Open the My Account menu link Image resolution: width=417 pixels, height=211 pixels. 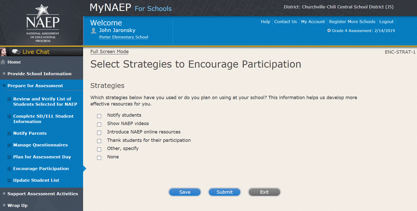click(x=313, y=22)
